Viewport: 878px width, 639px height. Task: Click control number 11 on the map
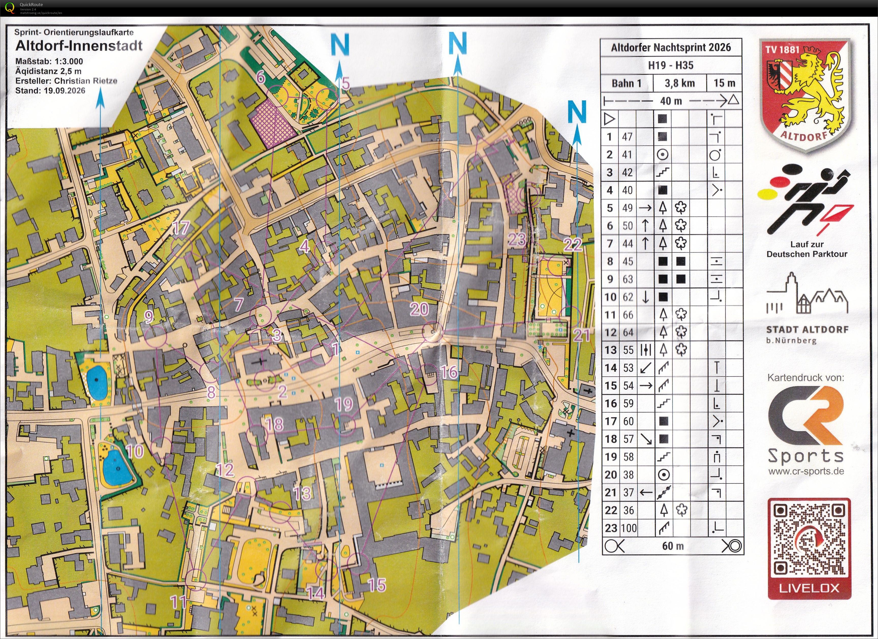point(179,602)
